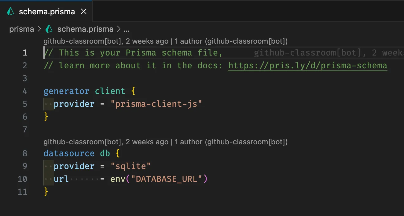Follow the pris.ly/d/prisma-schema docs link
404x216 pixels.
coord(308,66)
